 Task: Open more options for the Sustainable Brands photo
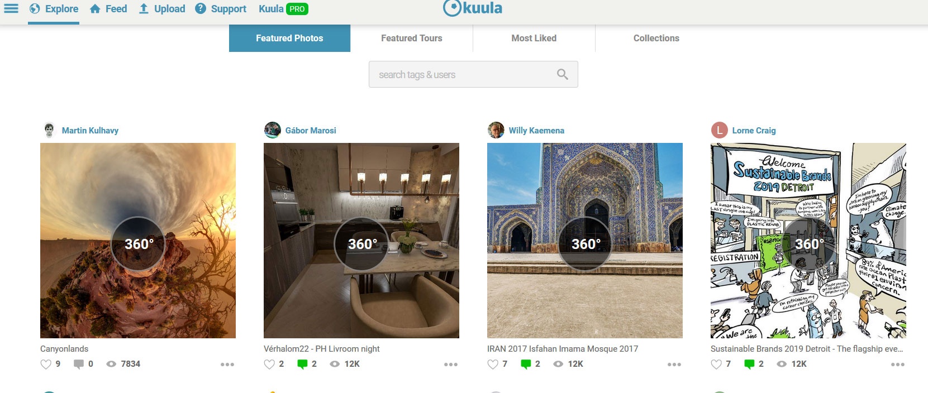tap(898, 365)
